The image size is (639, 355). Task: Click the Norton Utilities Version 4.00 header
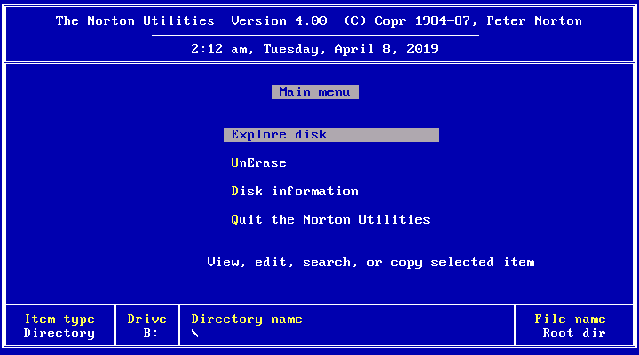pyautogui.click(x=319, y=20)
